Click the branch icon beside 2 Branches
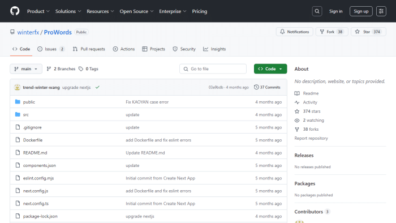The image size is (396, 223). pyautogui.click(x=49, y=68)
